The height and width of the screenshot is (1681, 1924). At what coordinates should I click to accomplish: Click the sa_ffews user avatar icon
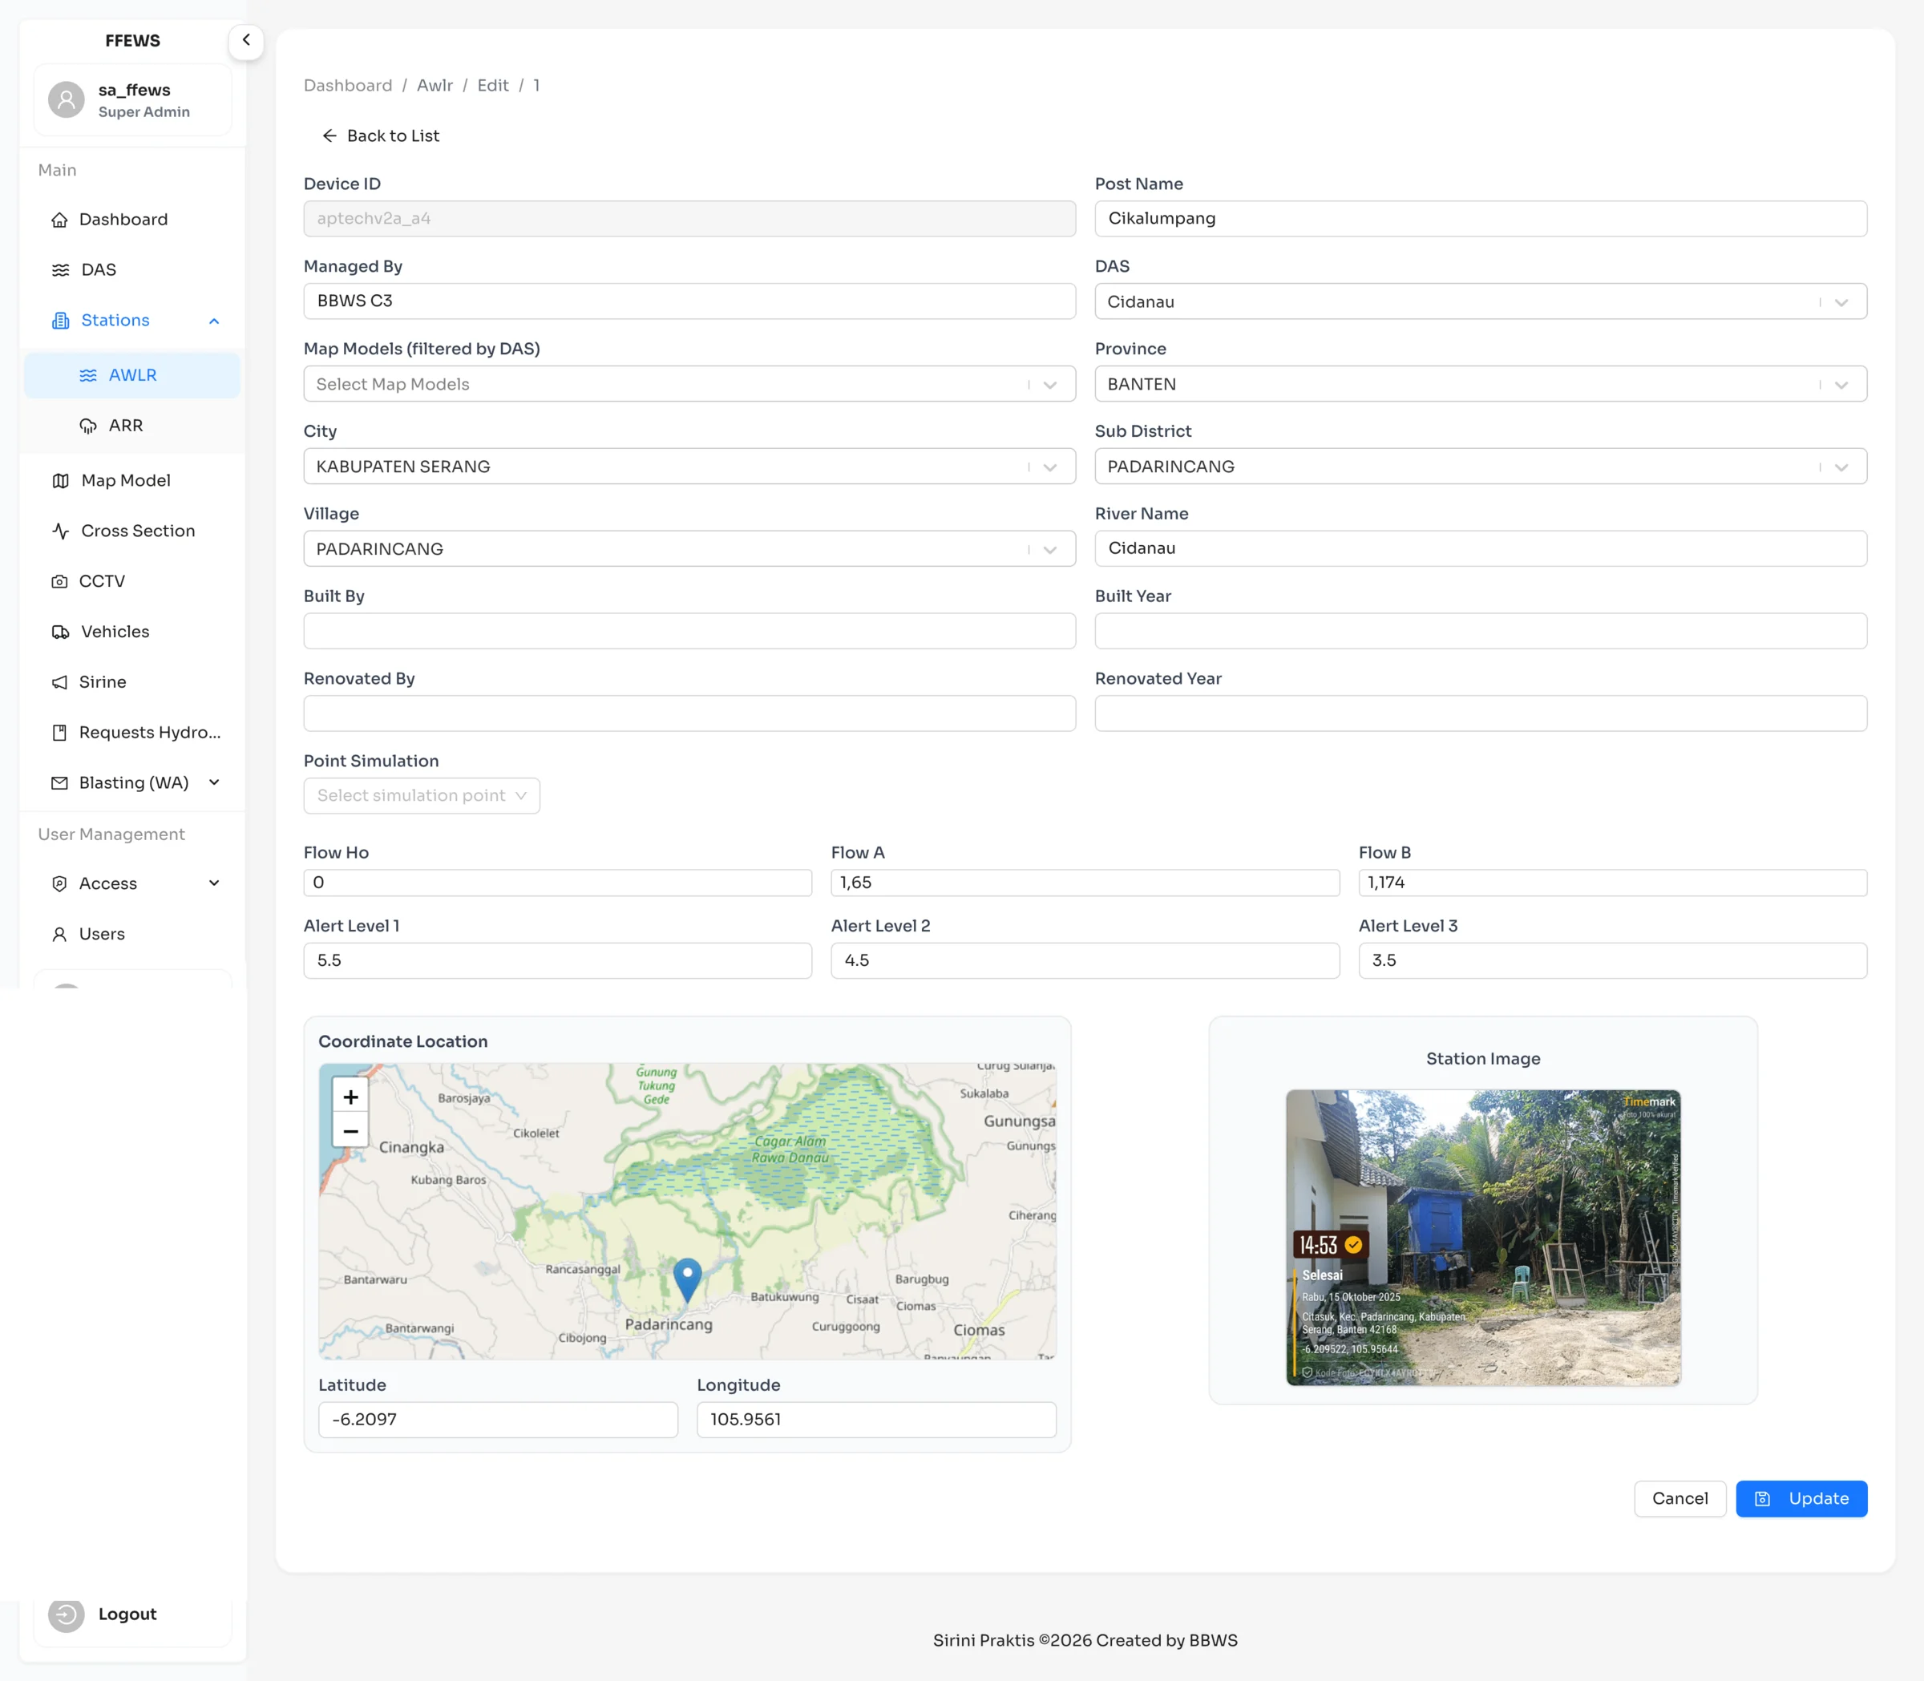(67, 99)
